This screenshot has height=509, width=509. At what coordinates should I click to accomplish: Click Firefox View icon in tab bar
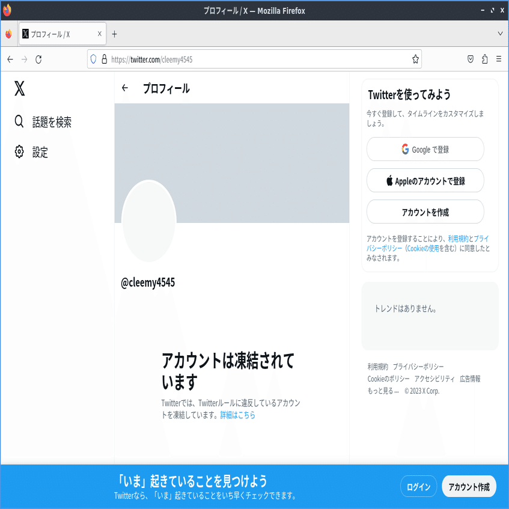[9, 34]
